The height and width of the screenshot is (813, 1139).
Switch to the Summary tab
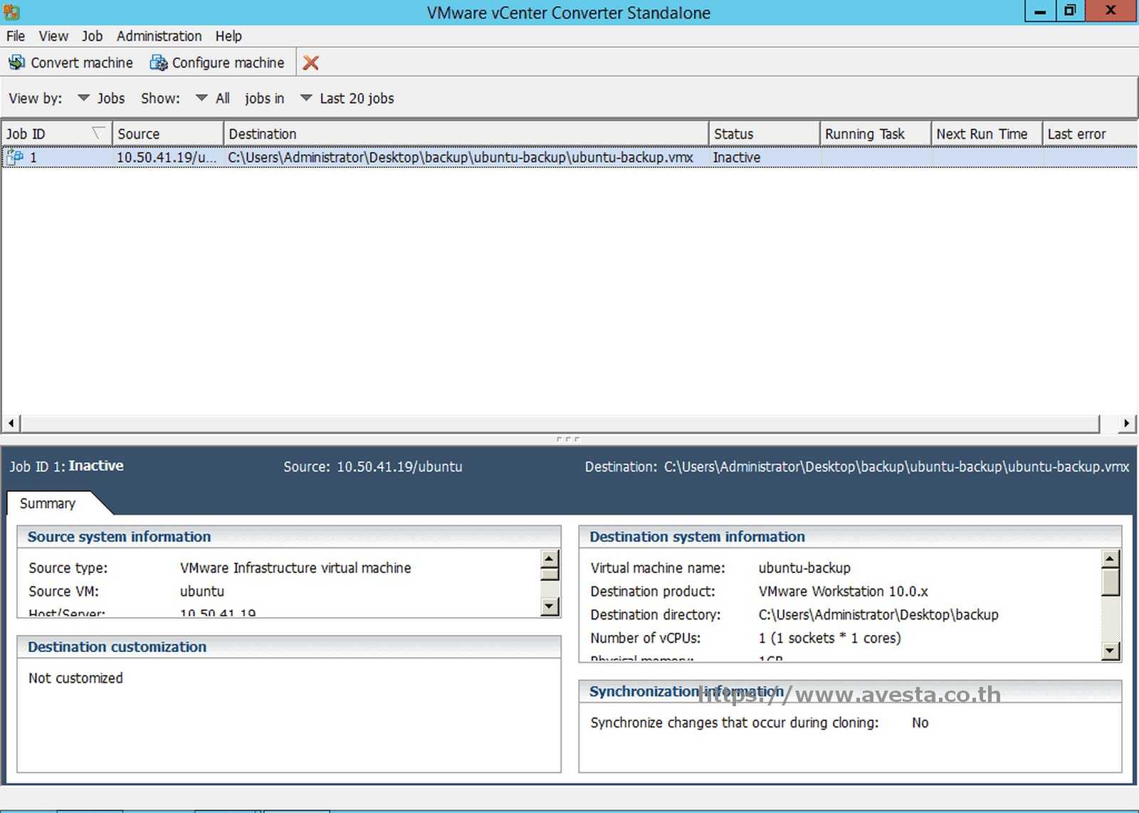click(47, 503)
